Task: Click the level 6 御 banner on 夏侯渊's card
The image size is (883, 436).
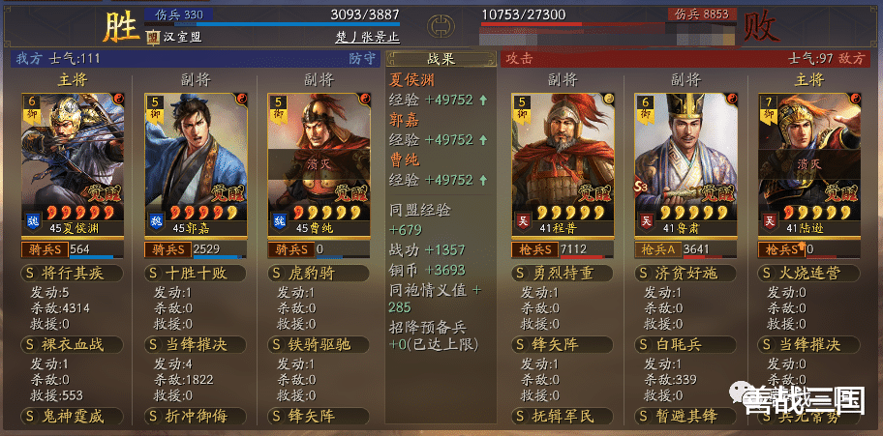Action: pyautogui.click(x=31, y=109)
